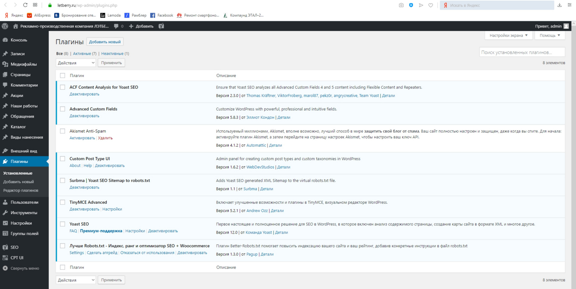Check ACF Content Analysis plugin checkbox

coord(62,87)
